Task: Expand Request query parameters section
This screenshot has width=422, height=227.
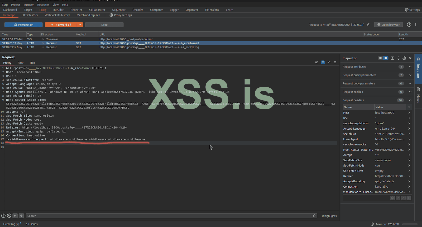Action: tap(410, 75)
